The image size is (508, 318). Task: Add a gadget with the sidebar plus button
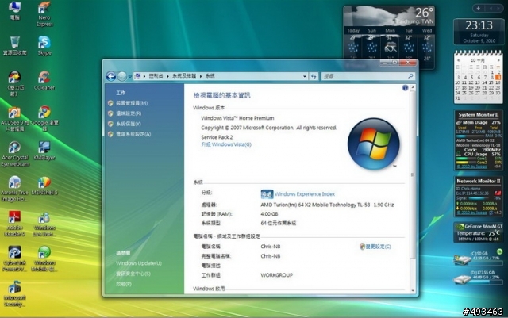point(478,8)
